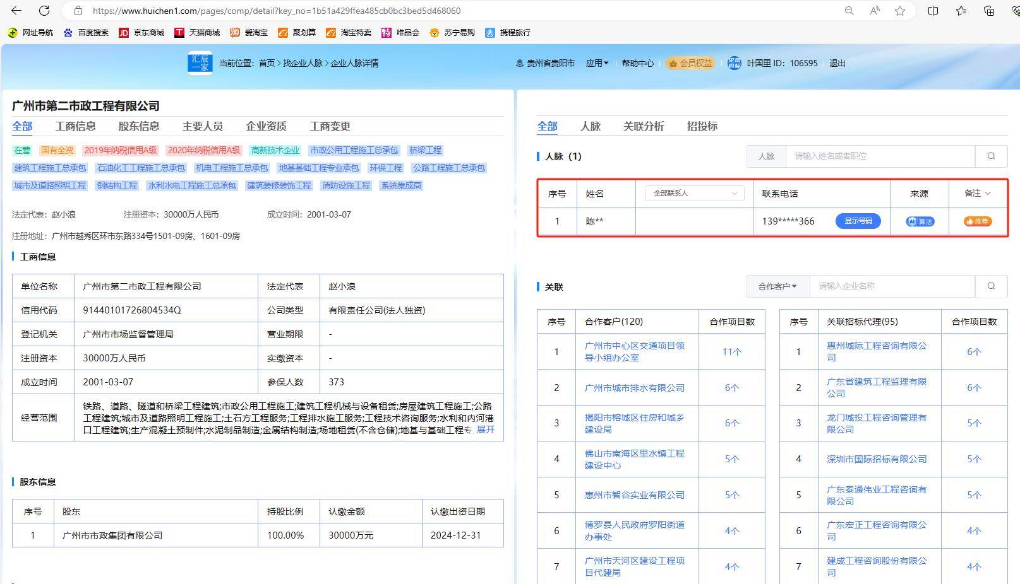Open the 应用 dropdown menu
Viewport: 1020px width, 584px height.
(x=597, y=63)
